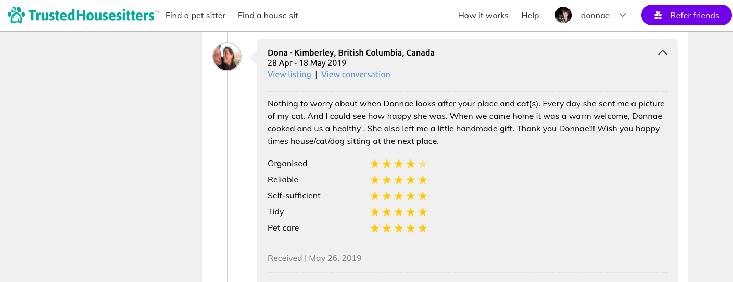Collapse the Dona review card chevron
Viewport: 733px width, 282px height.
point(662,52)
